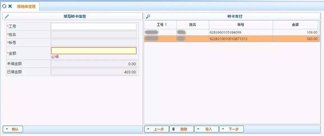Click the sort arrows in 工号 column header
Viewport: 324px width, 136px height.
pos(166,25)
